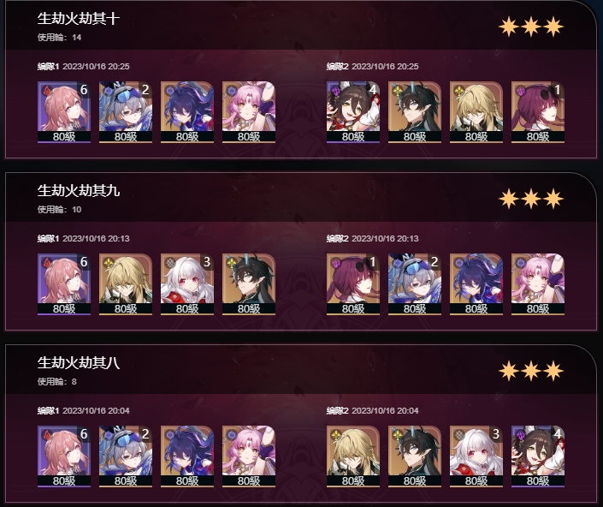The width and height of the screenshot is (603, 507).
Task: Select horned dark-haired character in 生劫火劫其十 team 2
Action: point(415,112)
